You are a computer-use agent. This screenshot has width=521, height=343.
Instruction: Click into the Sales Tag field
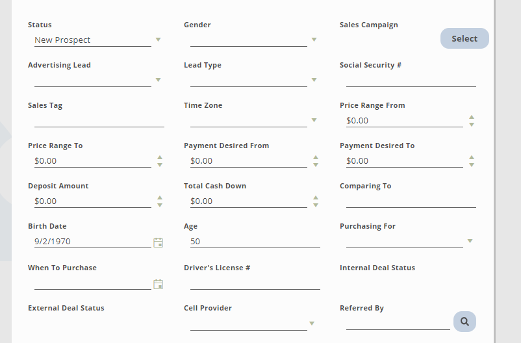point(99,120)
